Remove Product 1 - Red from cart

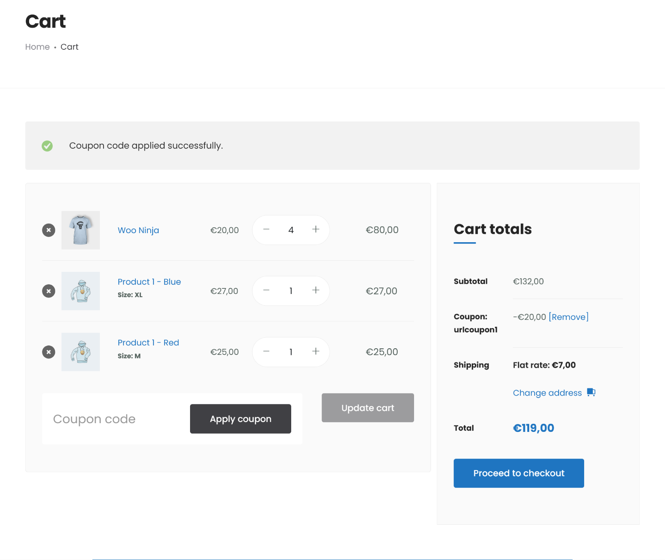click(x=49, y=352)
